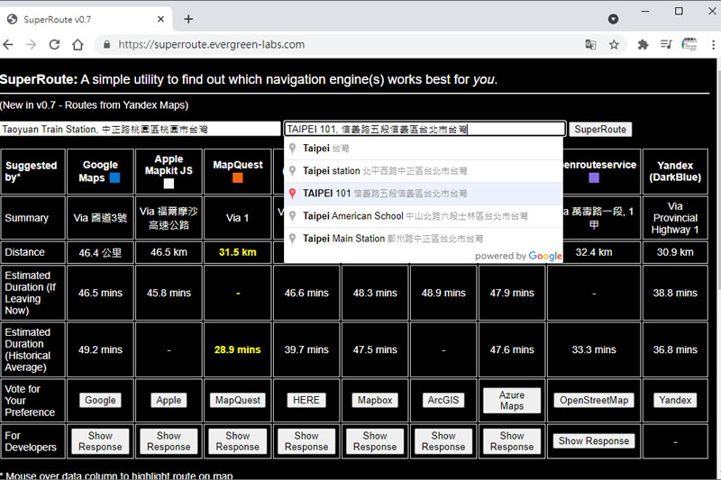The image size is (721, 480).
Task: Click the browser back arrow
Action: pyautogui.click(x=8, y=44)
